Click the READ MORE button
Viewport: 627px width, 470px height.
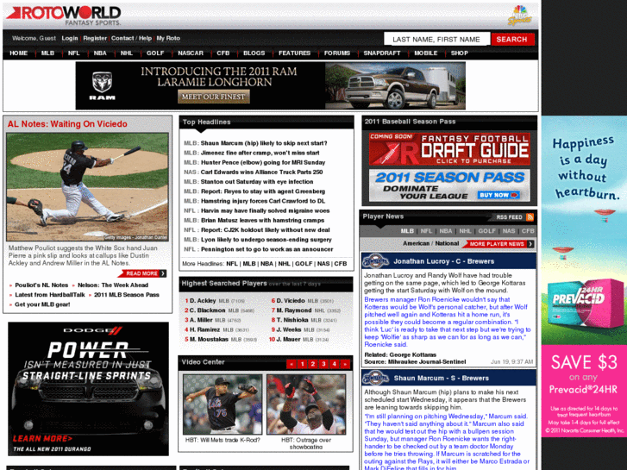pos(142,273)
